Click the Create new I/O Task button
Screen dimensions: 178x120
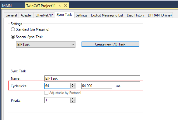[110, 44]
